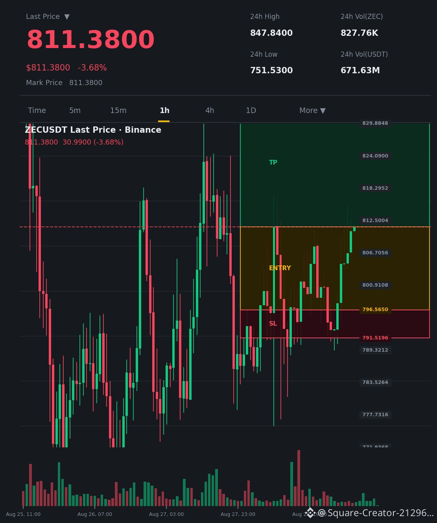Click the 24h Vol(ZEC) value 827.76K
The image size is (437, 523).
click(x=360, y=33)
